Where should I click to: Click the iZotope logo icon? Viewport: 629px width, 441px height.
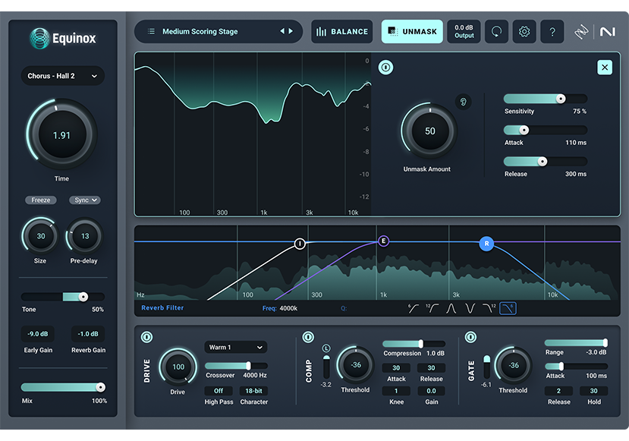point(581,32)
